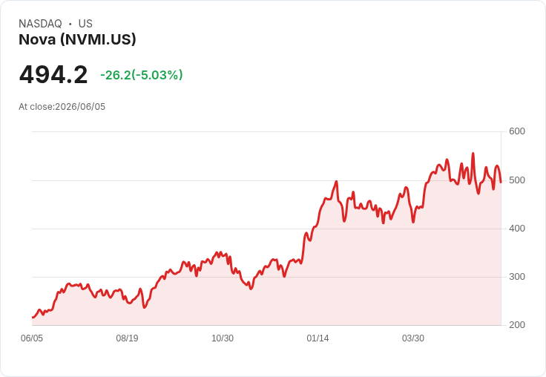Click the 300 y-axis price label
Screen dimensions: 546x377
pyautogui.click(x=517, y=277)
